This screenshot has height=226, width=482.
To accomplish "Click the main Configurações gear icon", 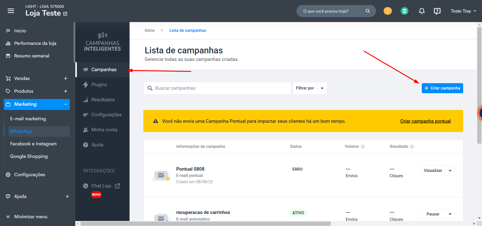I will point(8,175).
